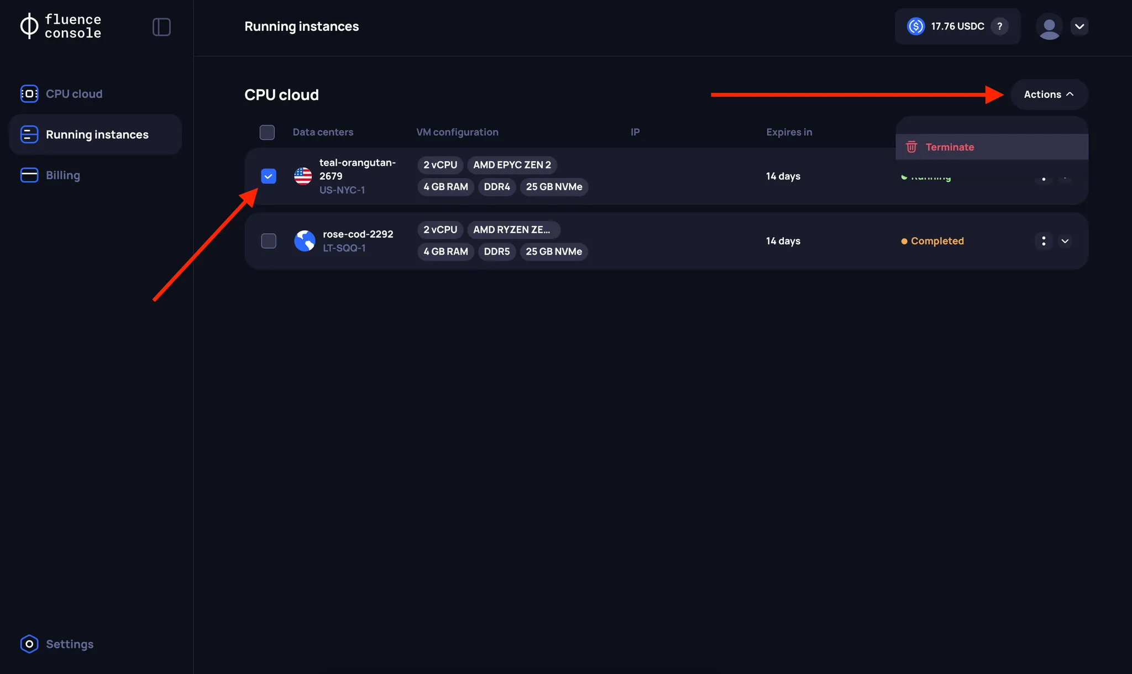This screenshot has height=674, width=1132.
Task: Collapse the Actions dropdown
Action: [1071, 94]
